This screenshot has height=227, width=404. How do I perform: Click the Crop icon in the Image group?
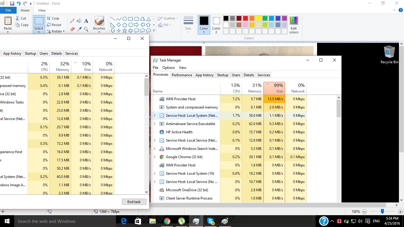click(x=49, y=18)
